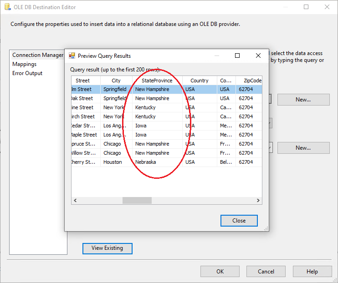Click the upper New... button
This screenshot has width=338, height=283.
coord(303,100)
